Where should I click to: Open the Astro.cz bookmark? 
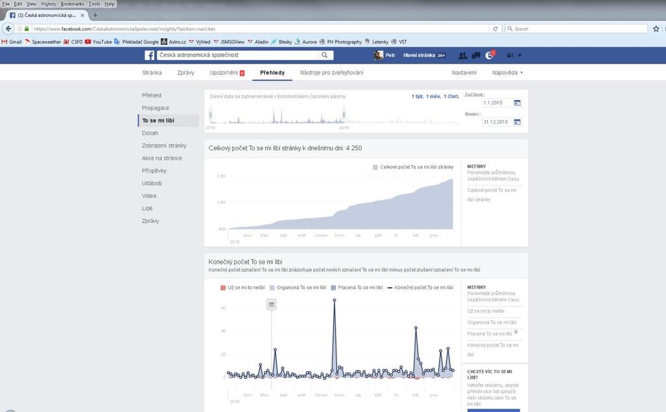(x=173, y=42)
